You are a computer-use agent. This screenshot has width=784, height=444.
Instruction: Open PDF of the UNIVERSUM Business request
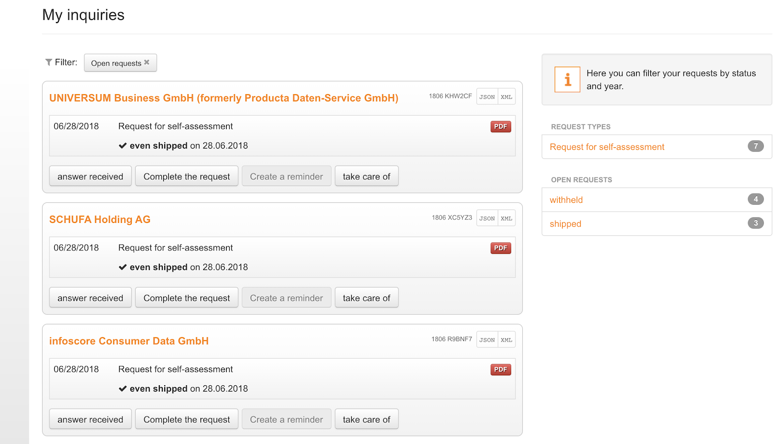pos(501,126)
